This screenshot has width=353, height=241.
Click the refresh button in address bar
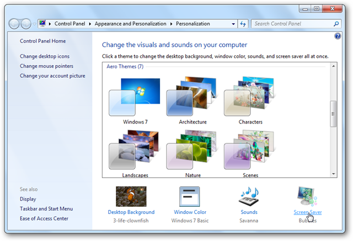(243, 24)
